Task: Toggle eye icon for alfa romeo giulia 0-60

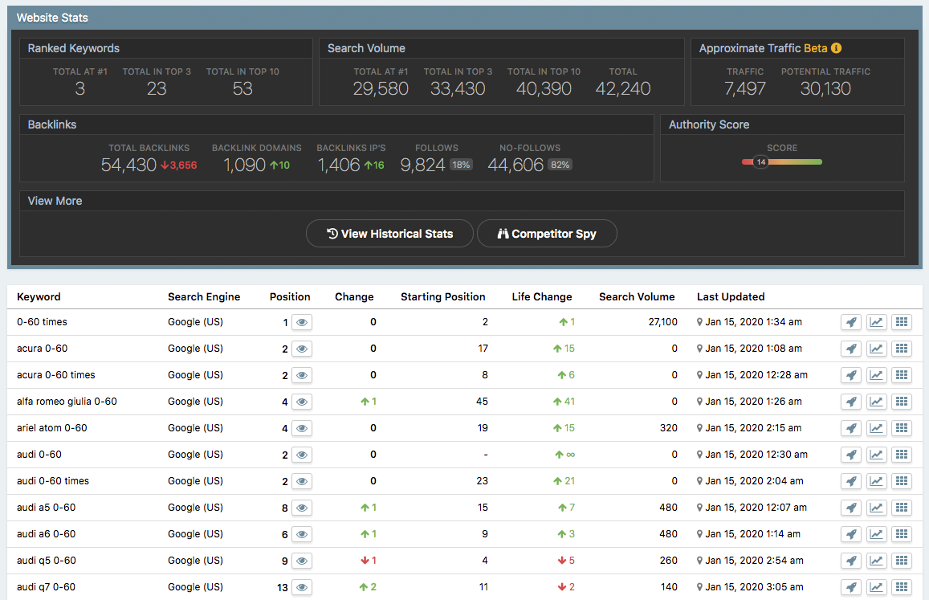Action: tap(302, 402)
